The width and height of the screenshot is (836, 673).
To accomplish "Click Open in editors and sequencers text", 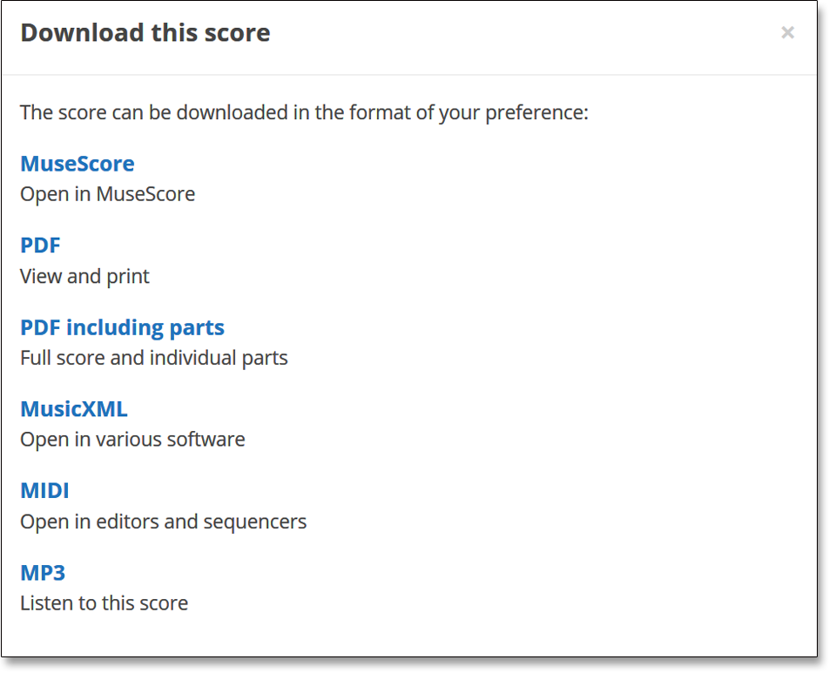I will [163, 522].
